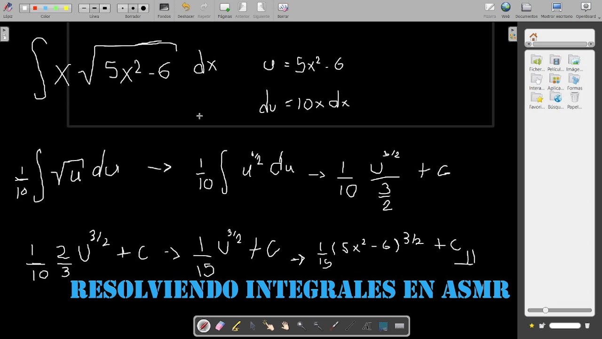The height and width of the screenshot is (339, 602).
Task: Open the Ficheros audio folder
Action: click(537, 63)
